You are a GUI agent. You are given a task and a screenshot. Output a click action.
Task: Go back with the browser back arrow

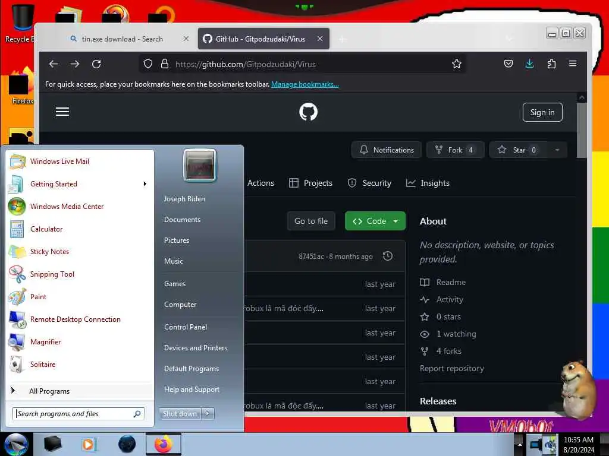[54, 64]
